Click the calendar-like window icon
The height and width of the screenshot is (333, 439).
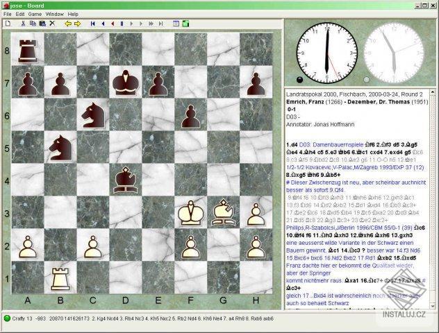pos(176,24)
